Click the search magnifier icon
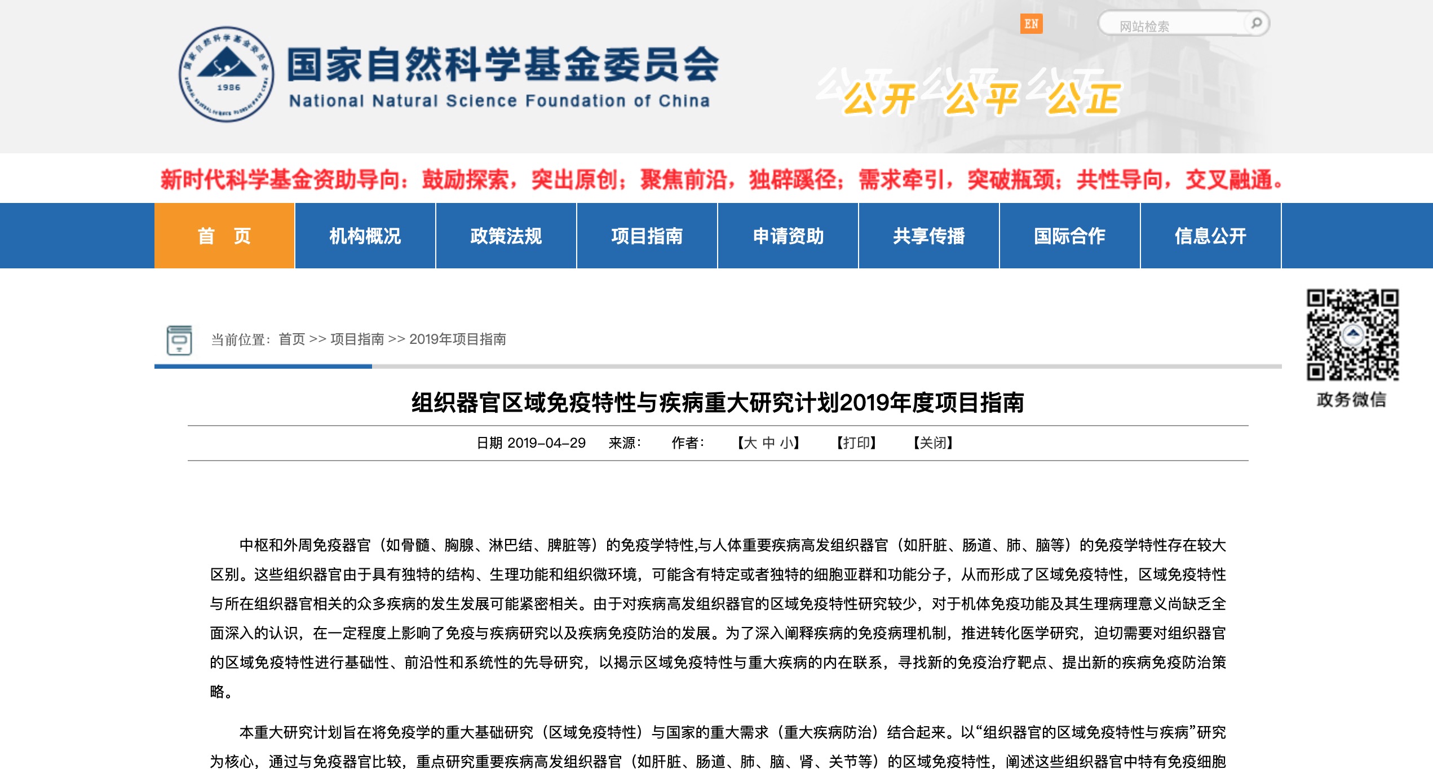Image resolution: width=1433 pixels, height=769 pixels. coord(1256,24)
